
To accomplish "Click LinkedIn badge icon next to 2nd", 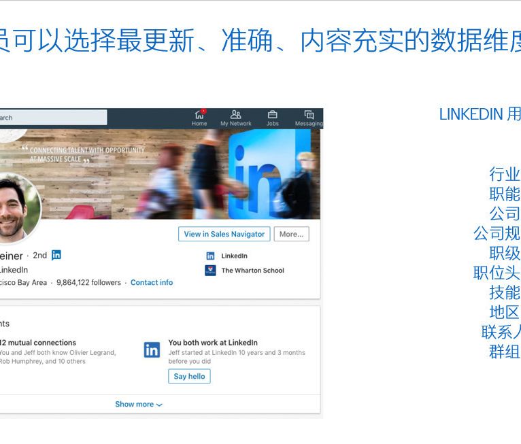I will 56,255.
